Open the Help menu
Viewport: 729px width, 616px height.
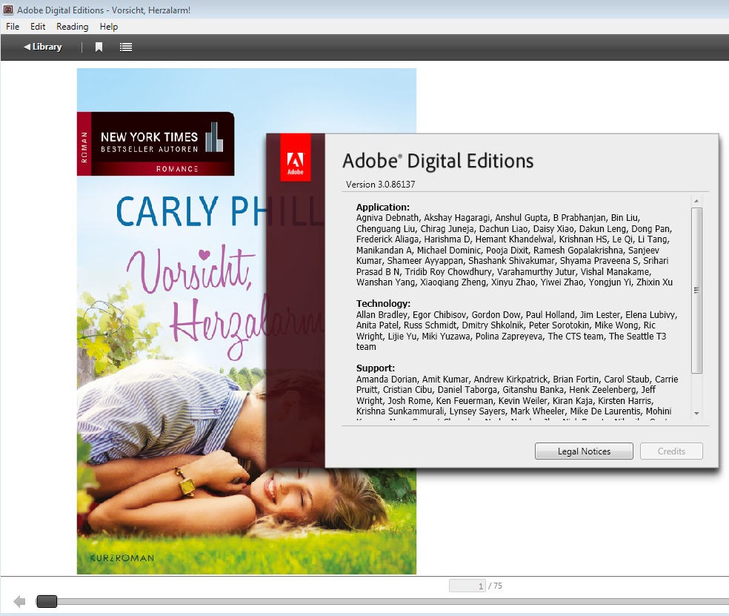(109, 27)
